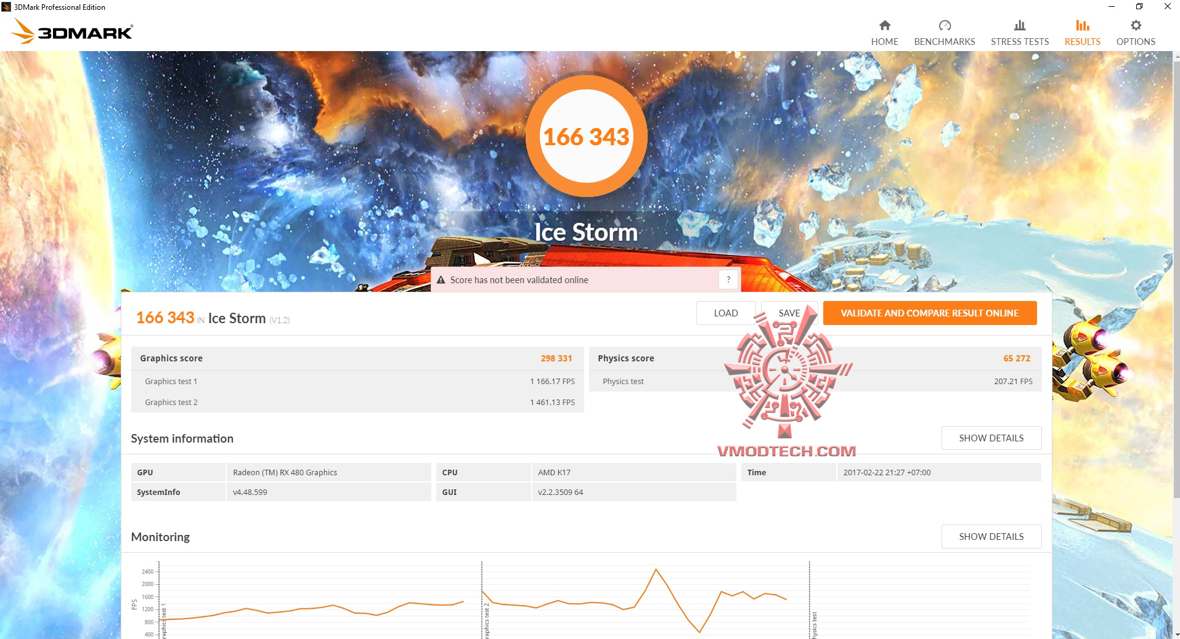The width and height of the screenshot is (1180, 639).
Task: Click the warning triangle icon beside validation message
Action: pos(441,280)
